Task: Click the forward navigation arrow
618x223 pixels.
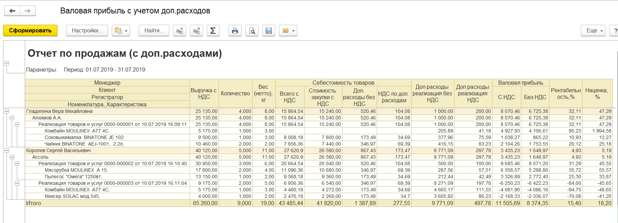Action: [x=28, y=11]
